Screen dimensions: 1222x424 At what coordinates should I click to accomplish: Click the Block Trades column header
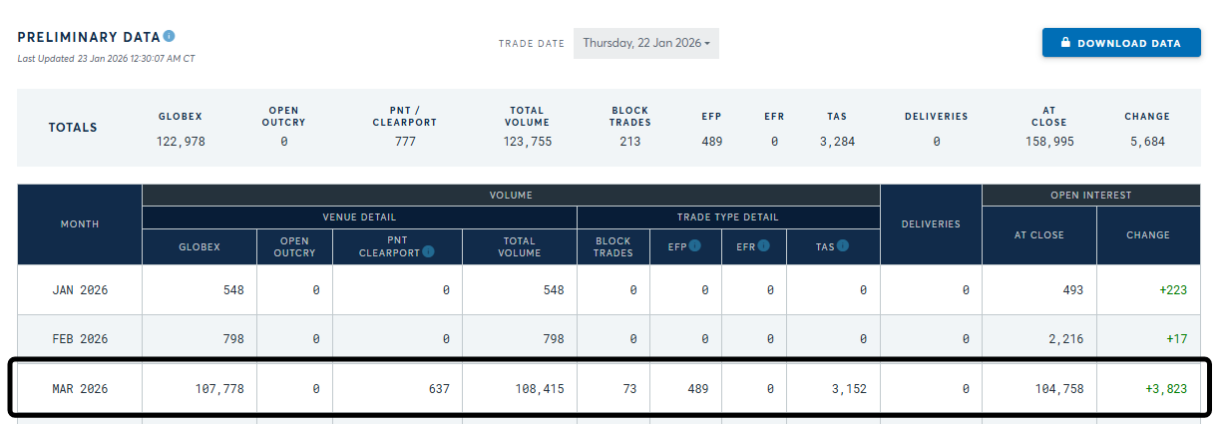tap(613, 246)
